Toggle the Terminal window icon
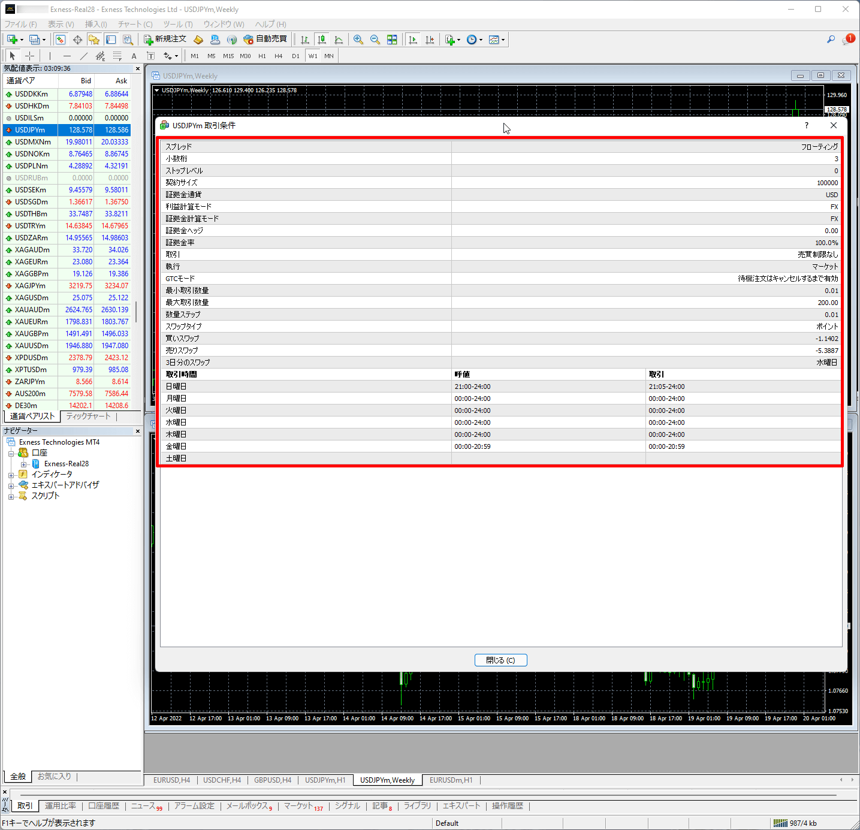This screenshot has height=830, width=860. (111, 40)
